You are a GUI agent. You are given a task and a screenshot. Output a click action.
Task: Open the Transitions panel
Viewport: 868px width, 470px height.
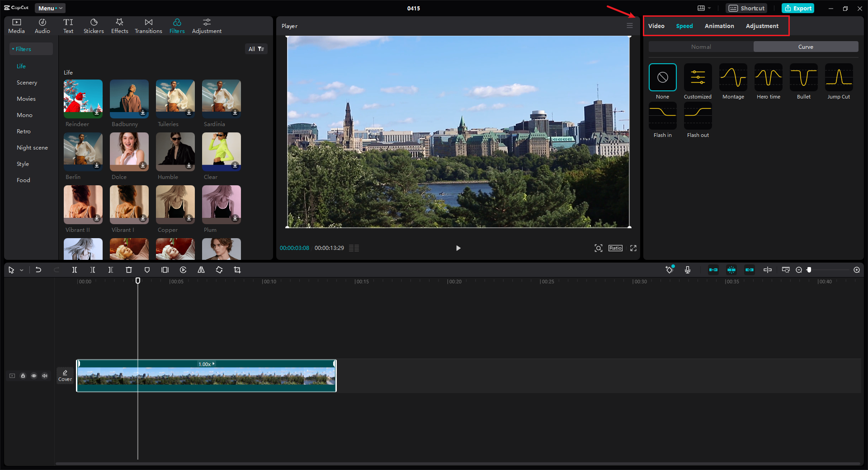[148, 26]
